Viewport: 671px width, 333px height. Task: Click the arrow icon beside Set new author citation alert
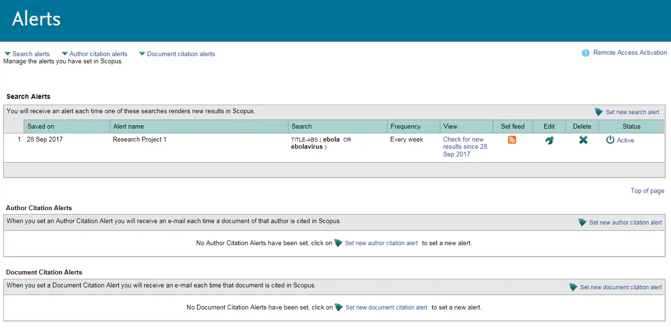(582, 222)
